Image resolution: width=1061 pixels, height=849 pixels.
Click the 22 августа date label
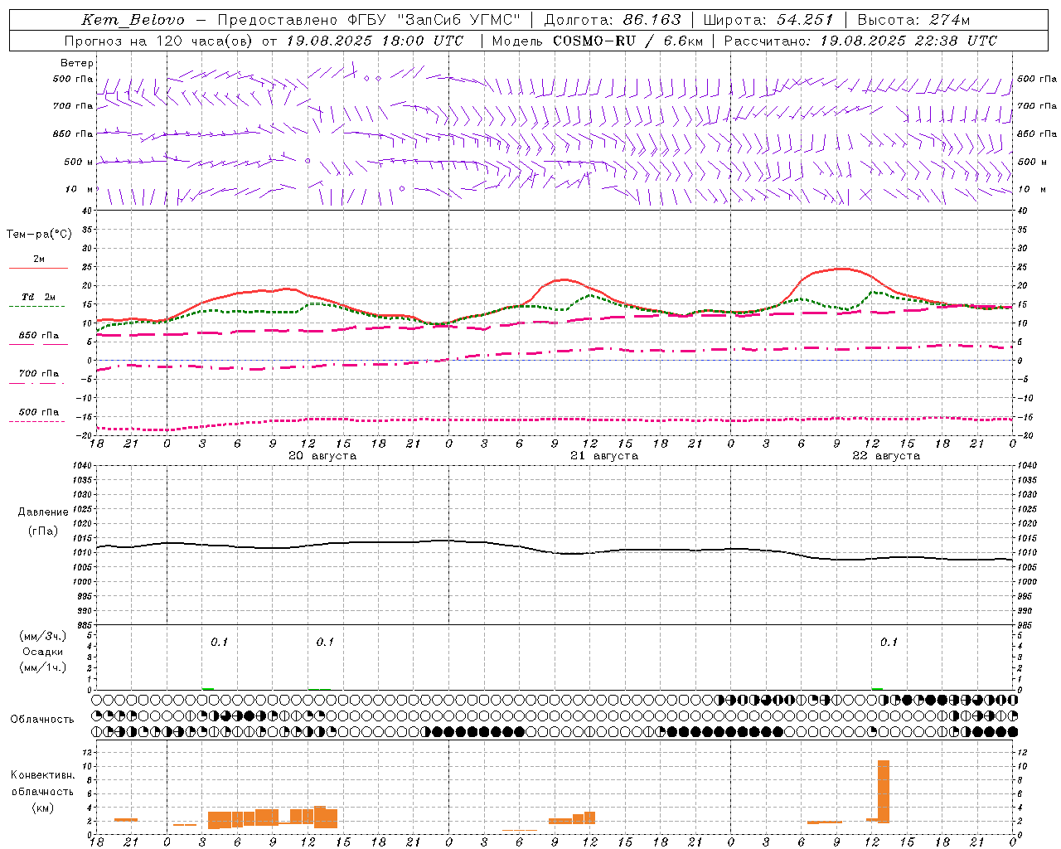[886, 456]
